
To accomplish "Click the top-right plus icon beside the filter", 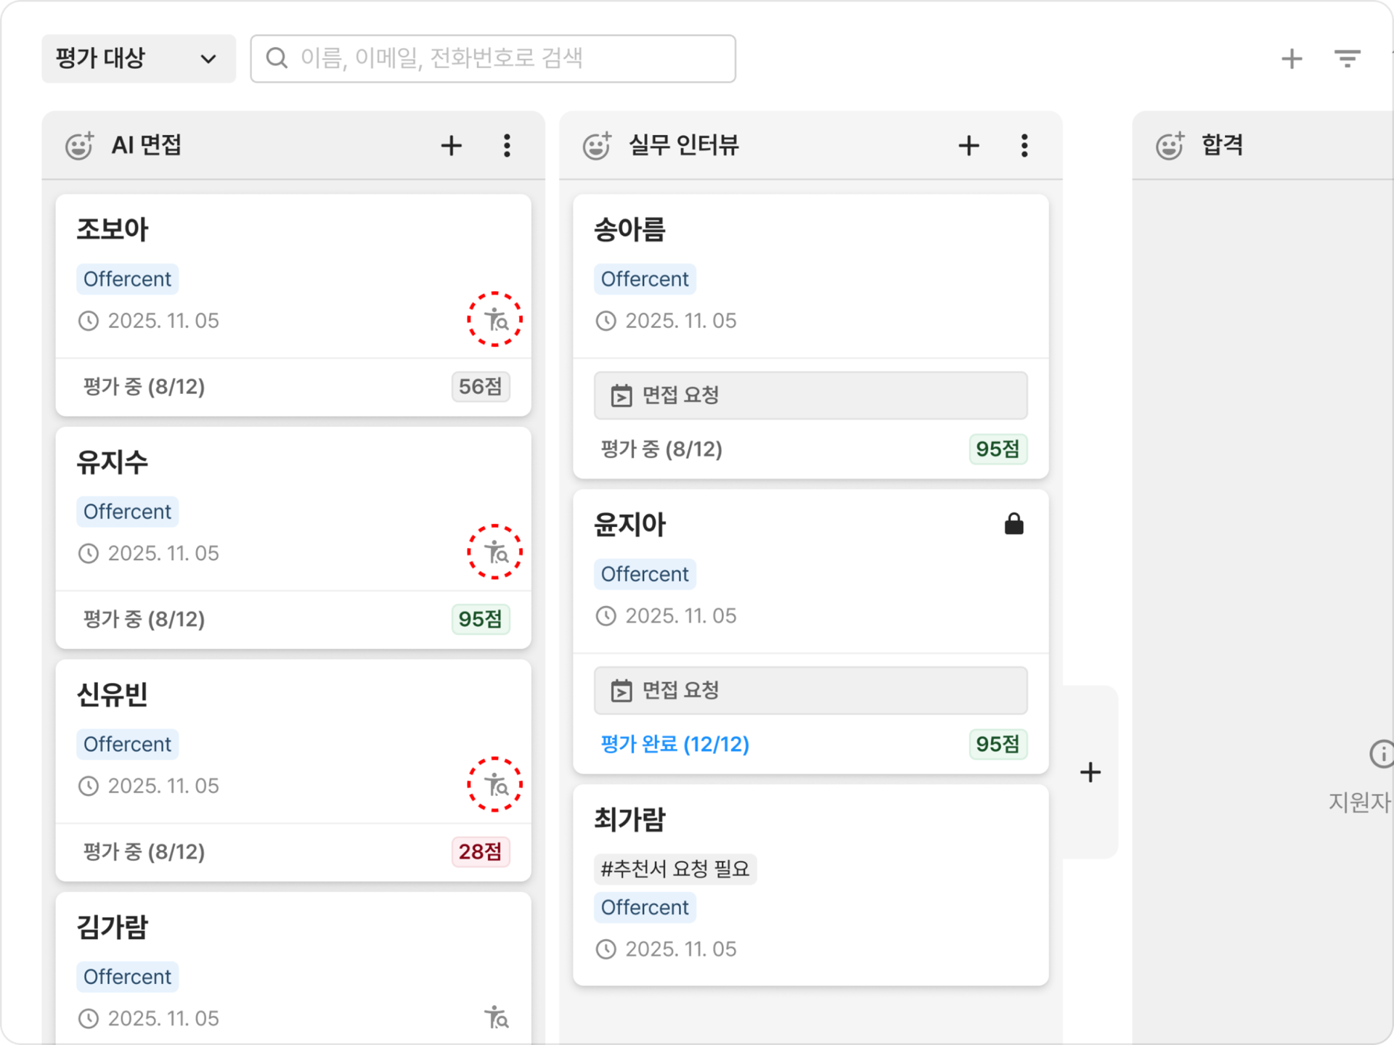I will (1291, 58).
